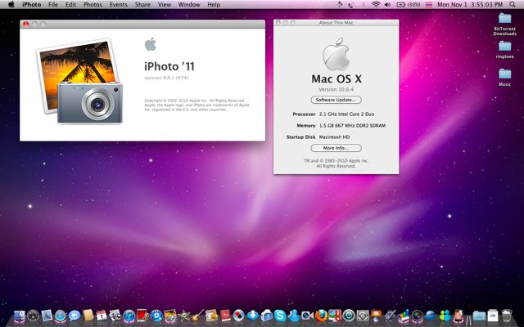Open the Help menu

[214, 5]
